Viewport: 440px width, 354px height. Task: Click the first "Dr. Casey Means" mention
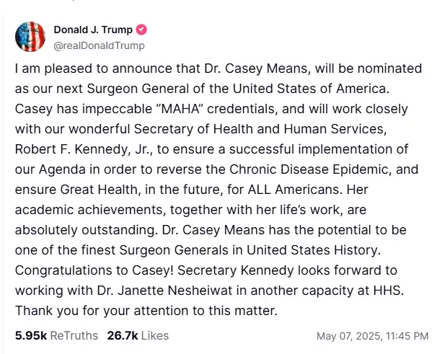[x=258, y=68]
